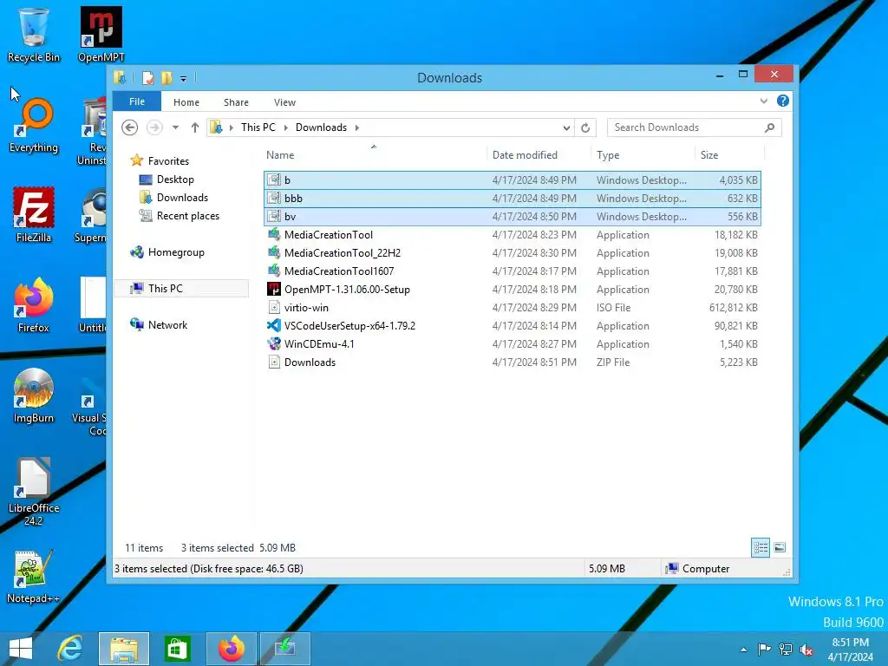Sort files by Name column header

(x=280, y=155)
